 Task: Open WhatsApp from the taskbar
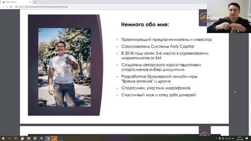coord(35,138)
